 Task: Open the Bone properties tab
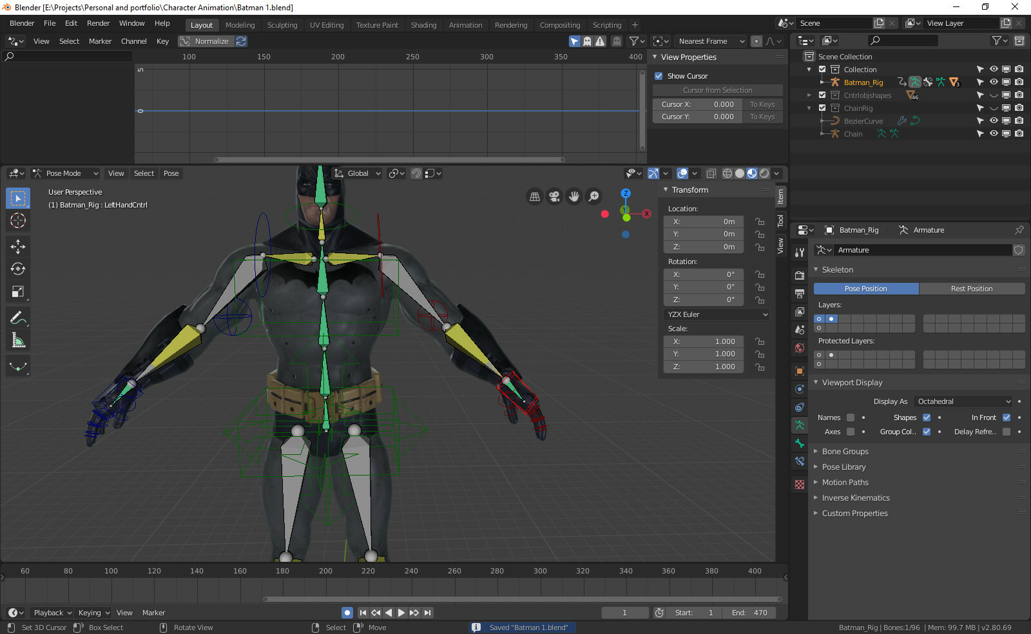pyautogui.click(x=800, y=443)
